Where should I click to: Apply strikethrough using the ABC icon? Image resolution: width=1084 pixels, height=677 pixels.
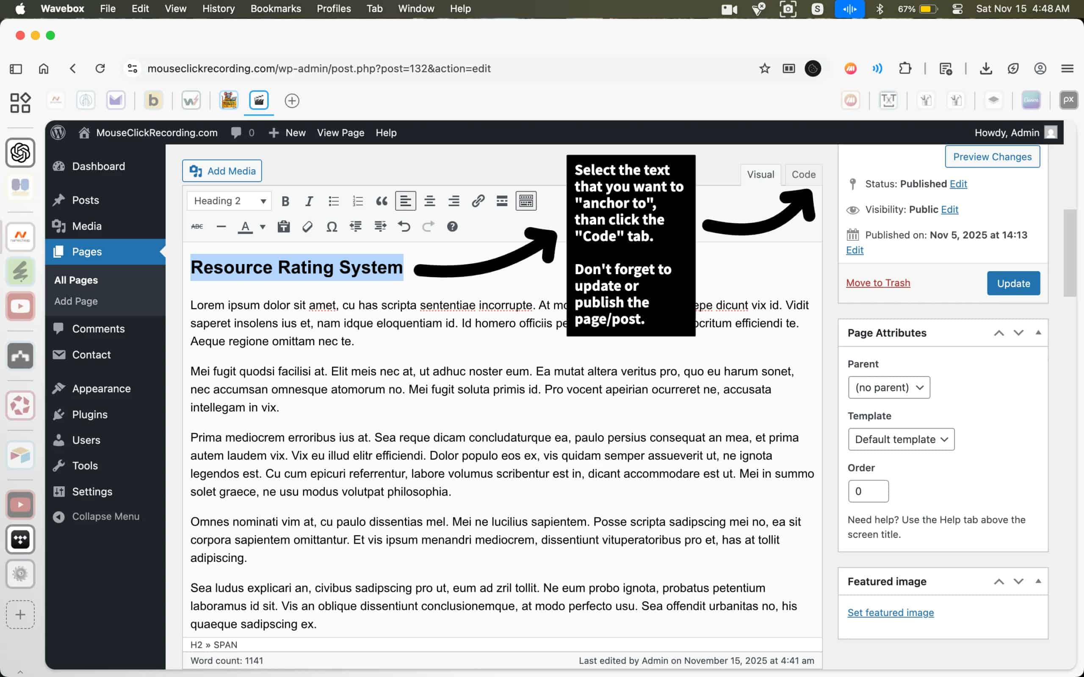pos(197,226)
